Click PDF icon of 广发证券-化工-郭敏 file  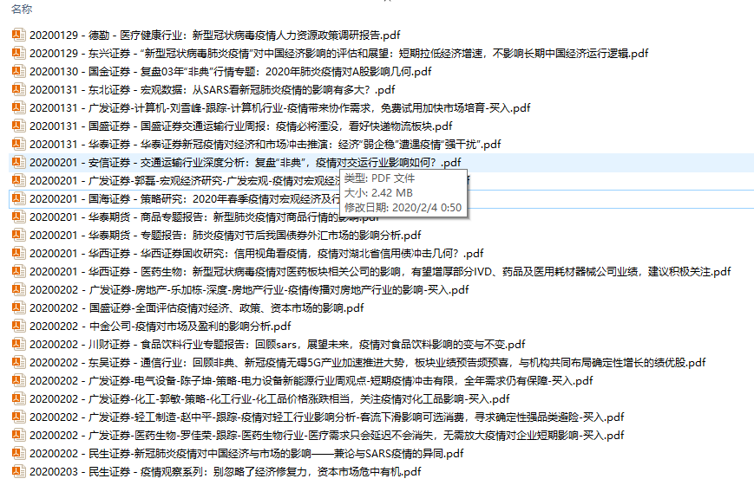(x=19, y=398)
